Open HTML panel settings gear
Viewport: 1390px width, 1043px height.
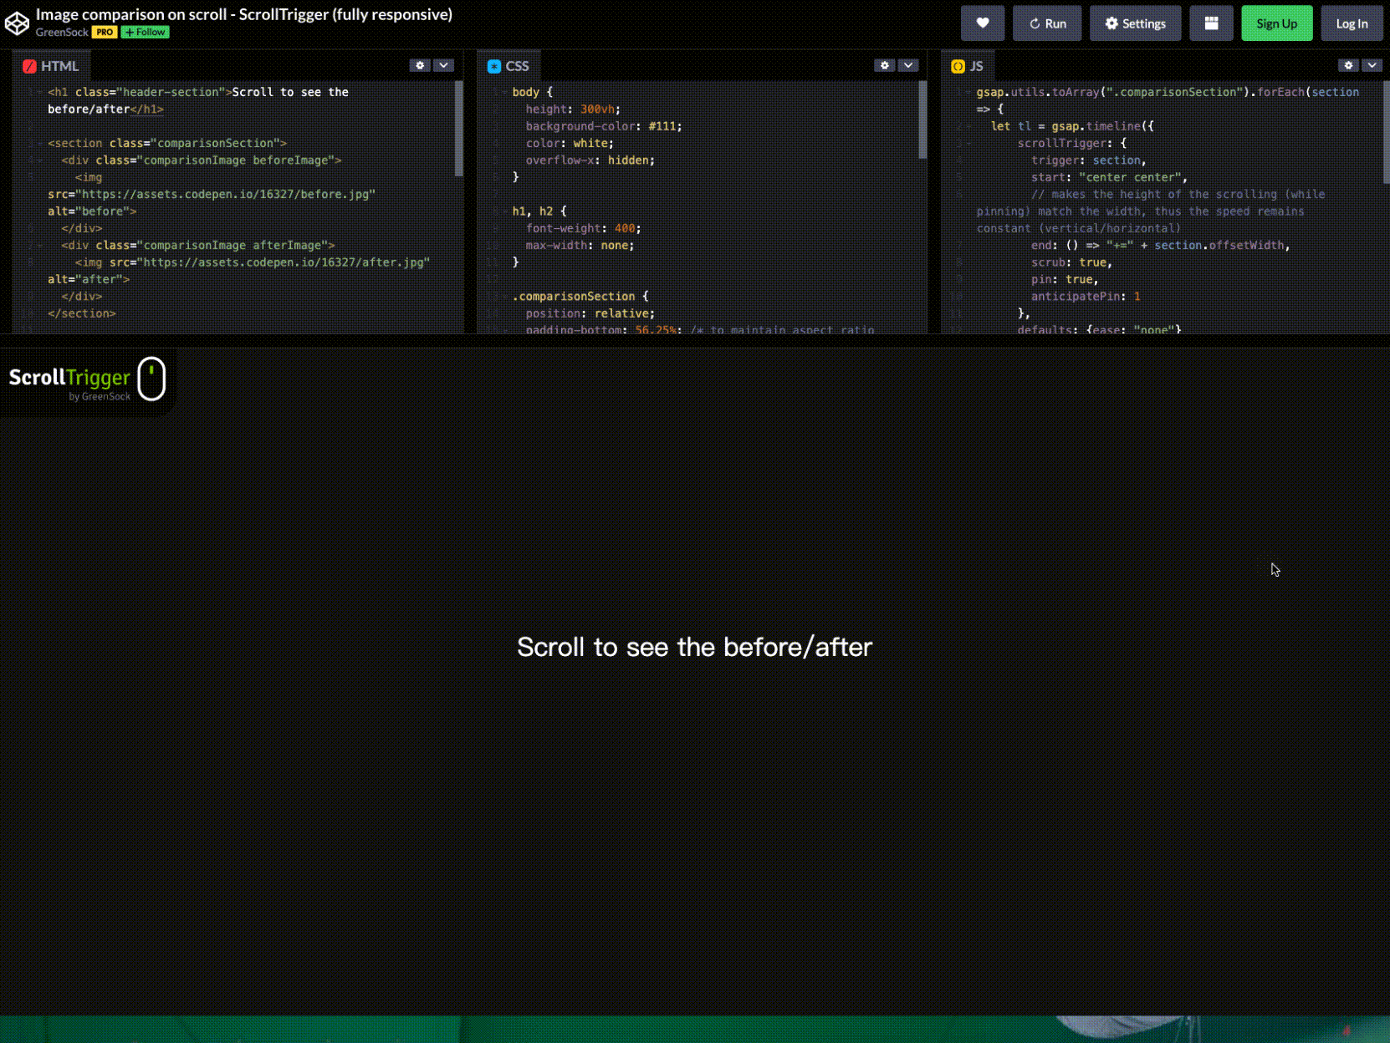tap(420, 65)
